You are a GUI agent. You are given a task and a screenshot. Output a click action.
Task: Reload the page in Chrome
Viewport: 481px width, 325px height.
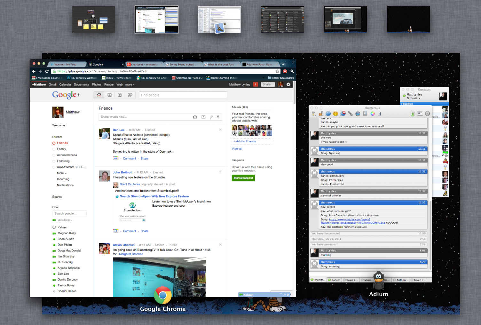click(47, 71)
